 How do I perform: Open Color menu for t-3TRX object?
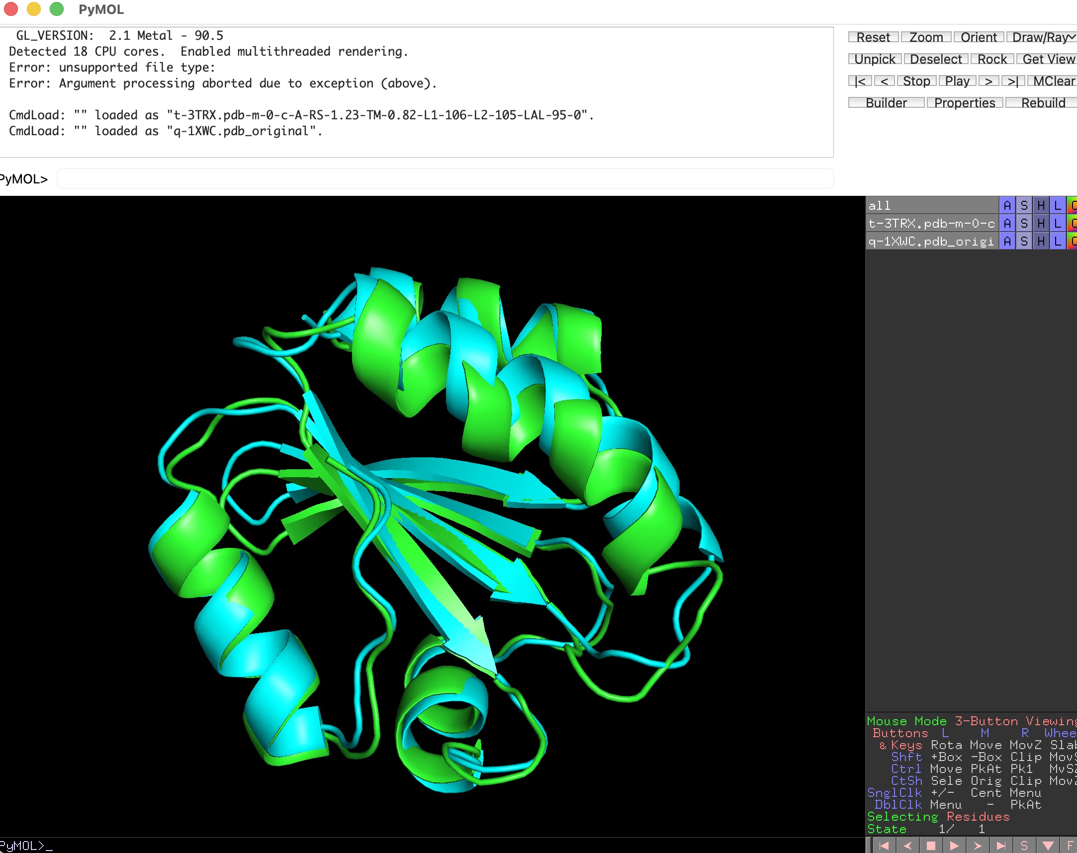coord(1072,223)
